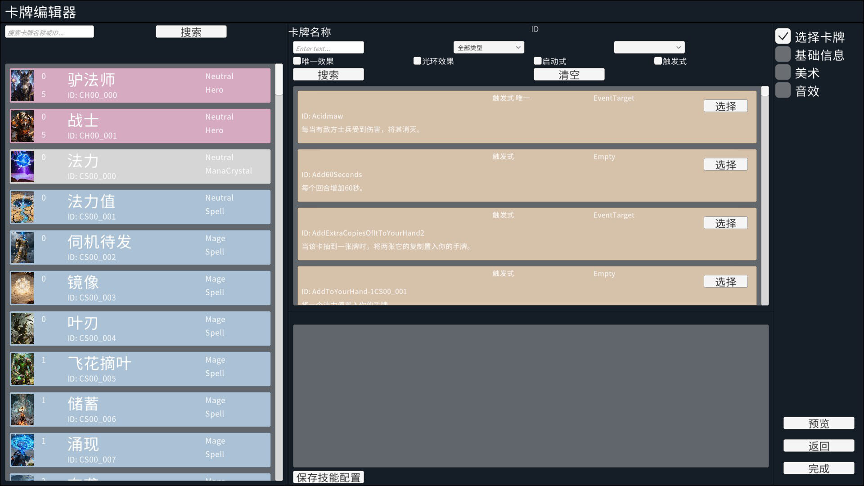Switch to the 基础信息 step
Screen dimensions: 864x486
[783, 54]
